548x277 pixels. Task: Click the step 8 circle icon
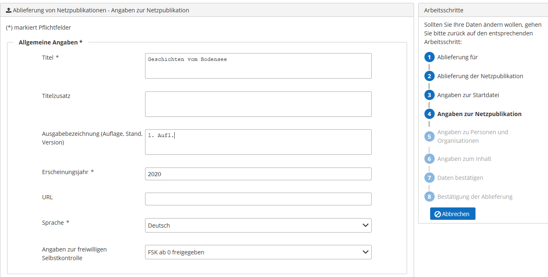(429, 197)
